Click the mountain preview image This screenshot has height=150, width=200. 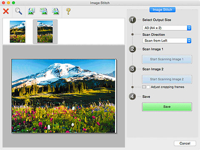point(64,96)
